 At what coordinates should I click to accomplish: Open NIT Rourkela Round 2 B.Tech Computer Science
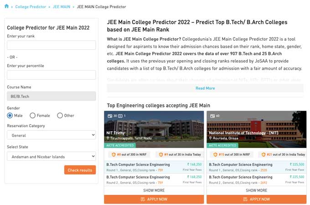256,179
